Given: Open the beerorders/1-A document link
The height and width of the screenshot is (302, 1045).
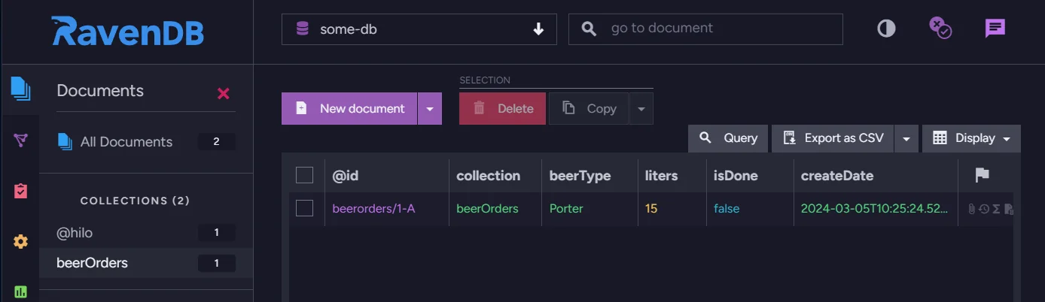Looking at the screenshot, I should (x=373, y=208).
